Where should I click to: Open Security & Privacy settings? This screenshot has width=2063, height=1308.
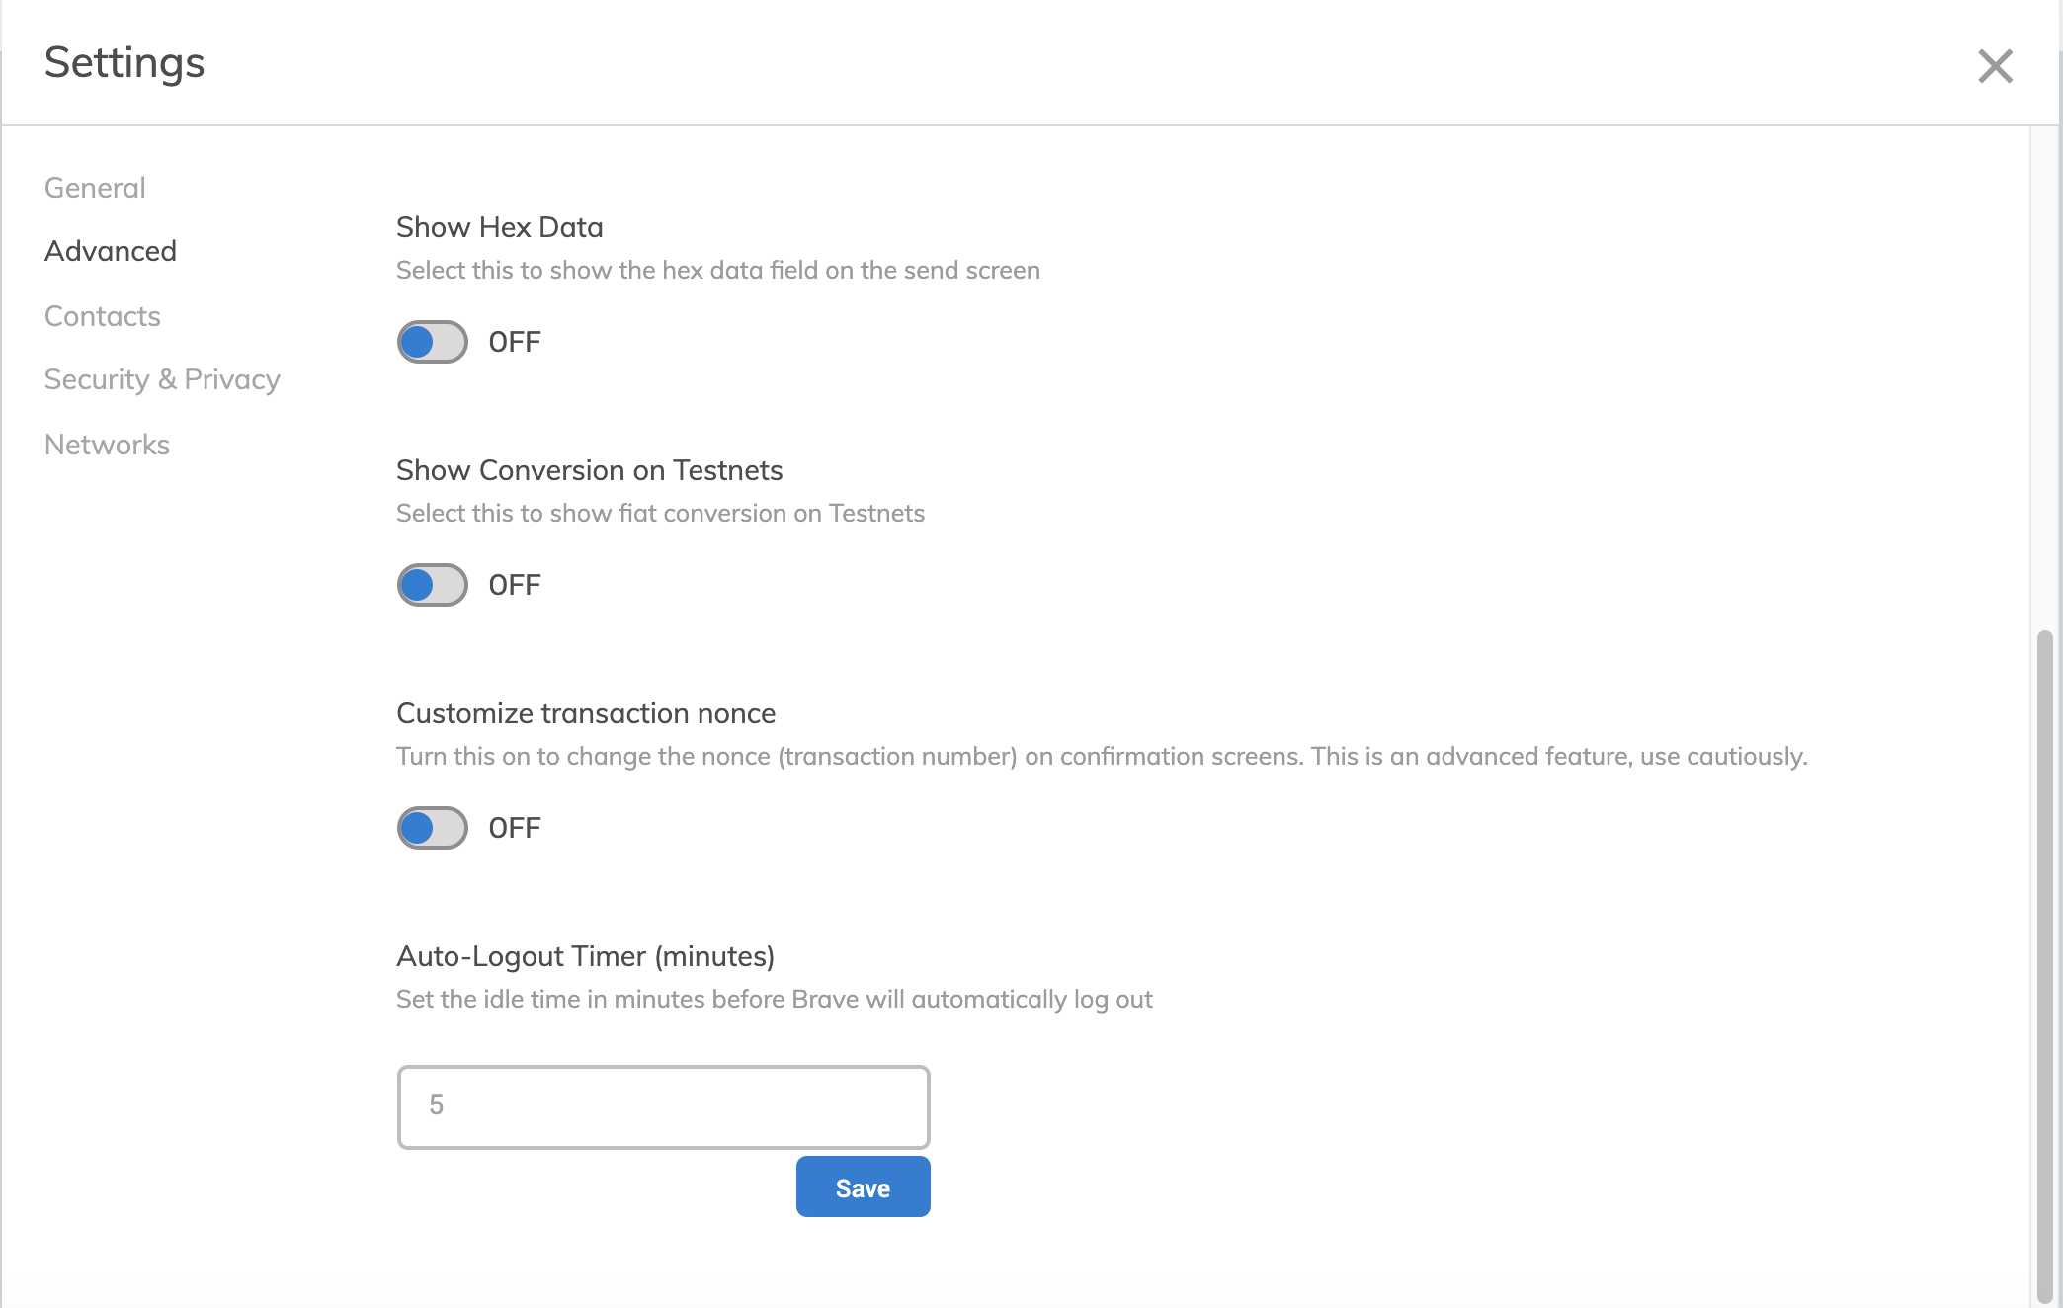(162, 379)
